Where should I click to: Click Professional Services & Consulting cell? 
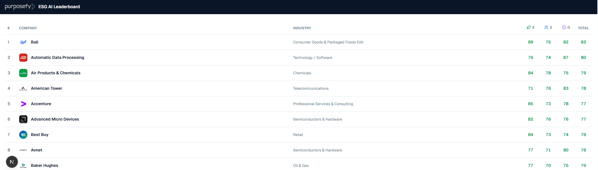point(323,104)
